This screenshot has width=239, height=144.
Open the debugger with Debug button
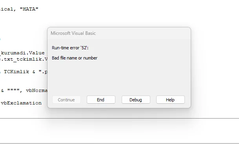(x=136, y=100)
